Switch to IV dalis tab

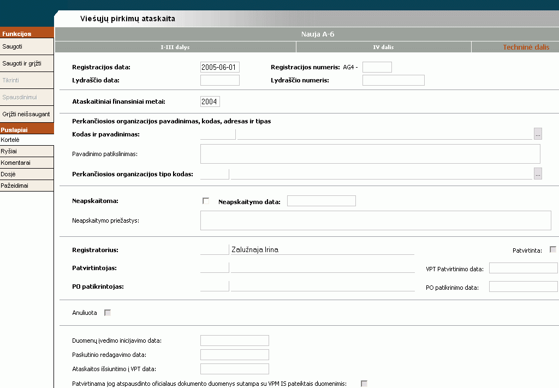(x=384, y=47)
